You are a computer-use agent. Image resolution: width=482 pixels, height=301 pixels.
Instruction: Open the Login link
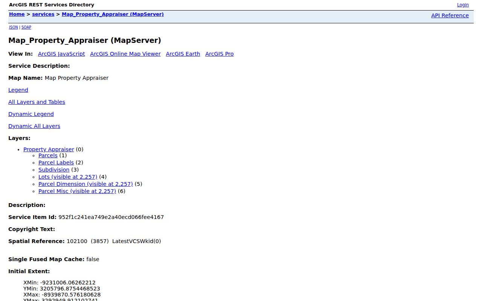[x=463, y=5]
